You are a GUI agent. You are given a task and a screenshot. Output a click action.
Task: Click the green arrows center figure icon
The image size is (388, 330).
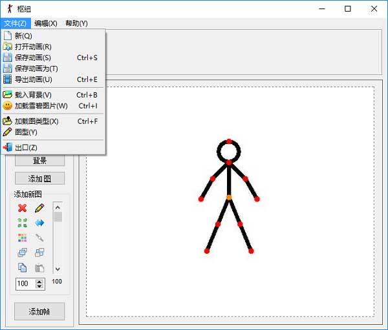tap(22, 223)
